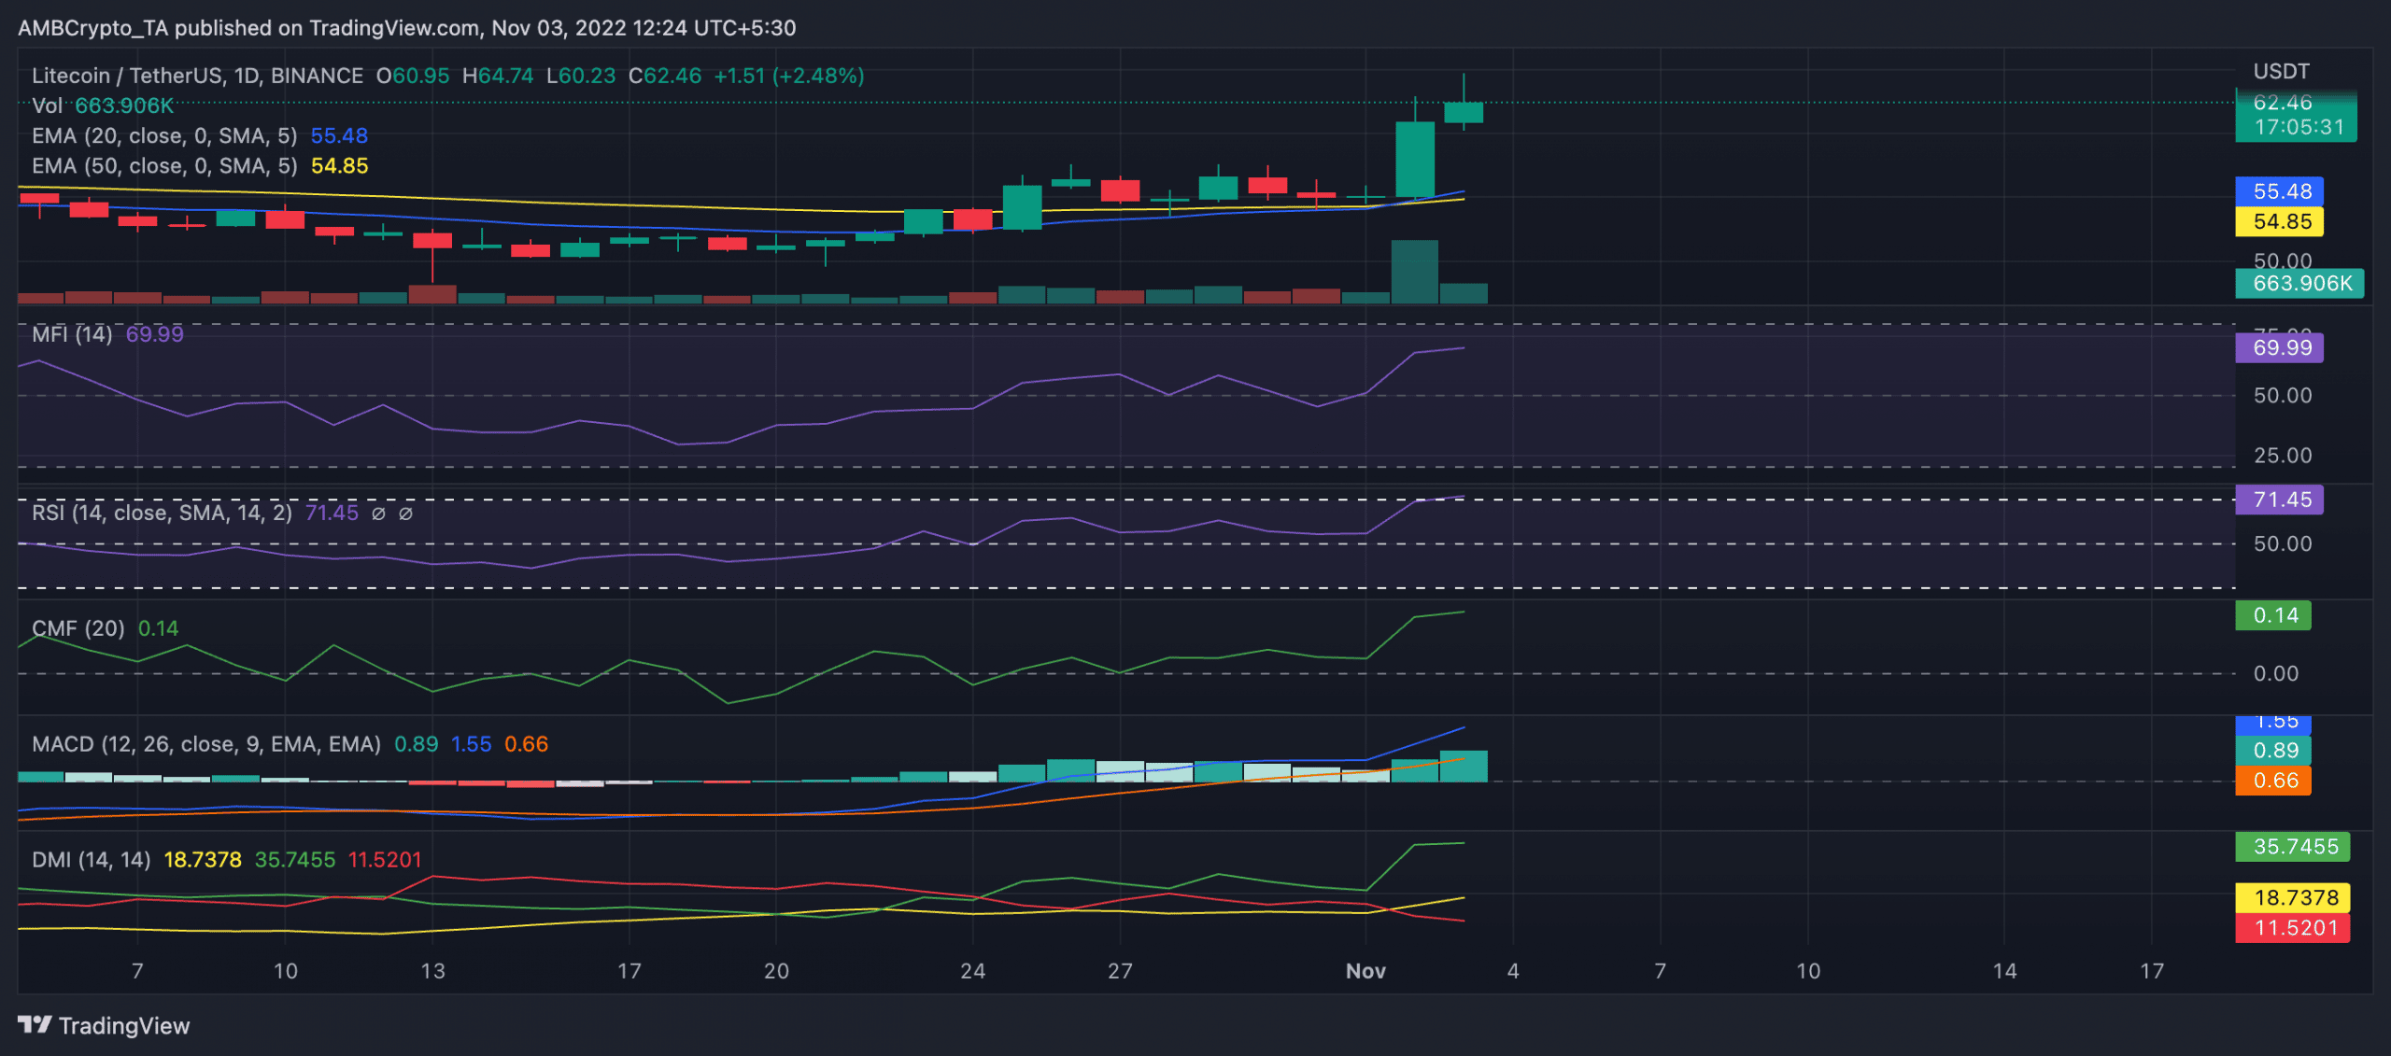Click the TradingView logo at bottom left
This screenshot has height=1056, width=2391.
pos(104,1025)
